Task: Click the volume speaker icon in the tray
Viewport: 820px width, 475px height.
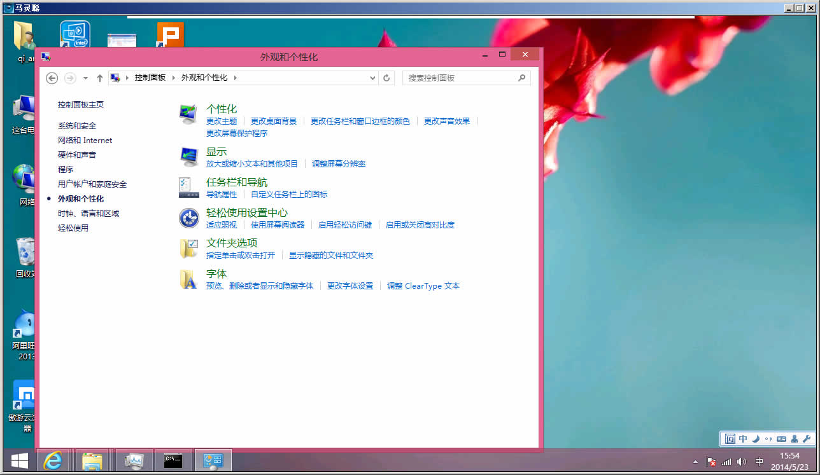Action: (x=741, y=462)
